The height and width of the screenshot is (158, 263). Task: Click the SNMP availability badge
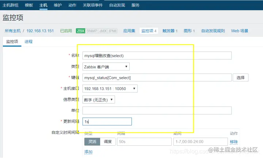(92, 31)
